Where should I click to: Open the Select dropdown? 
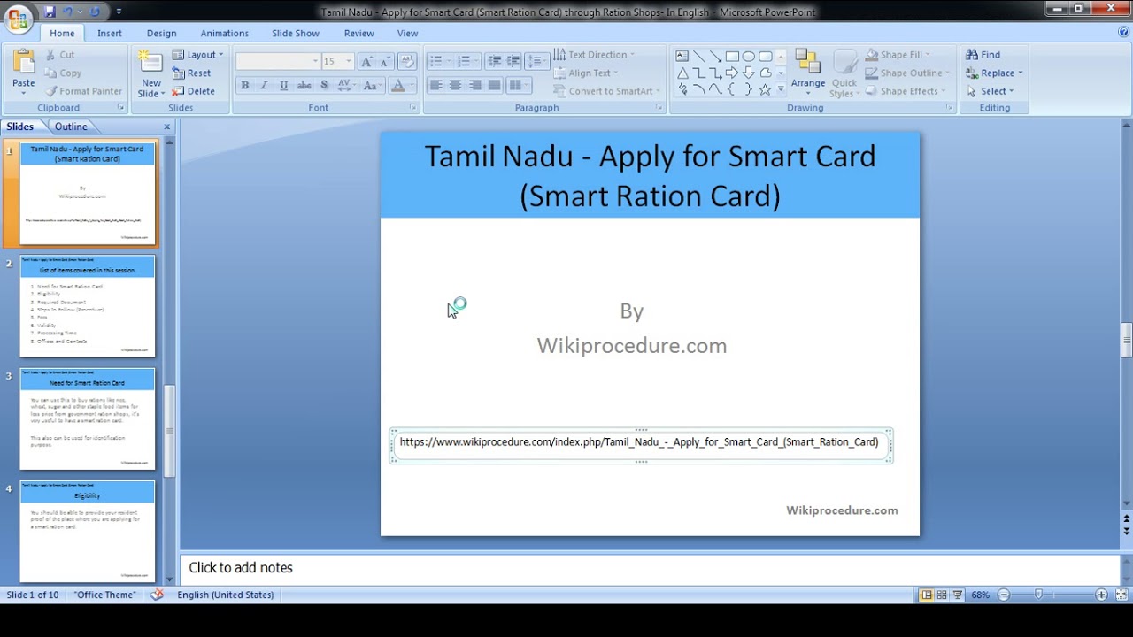pyautogui.click(x=990, y=91)
